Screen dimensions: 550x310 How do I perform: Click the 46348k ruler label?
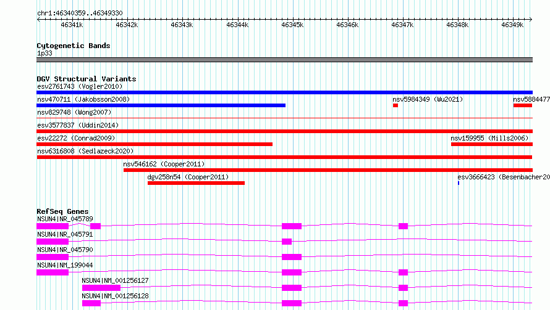point(457,25)
